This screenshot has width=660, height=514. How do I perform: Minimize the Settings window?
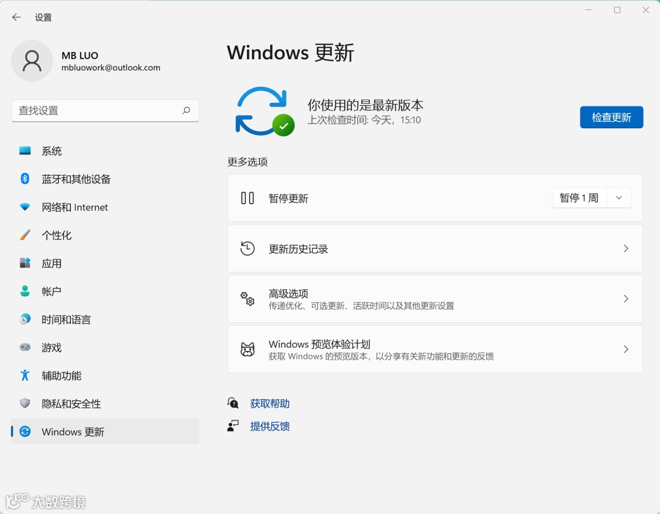588,10
